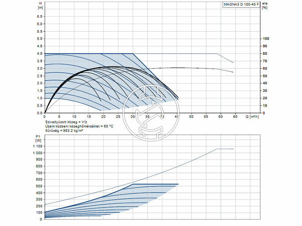Click the 65 tick on the Q axis
Image resolution: width=302 pixels, height=226 pixels.
(235, 117)
